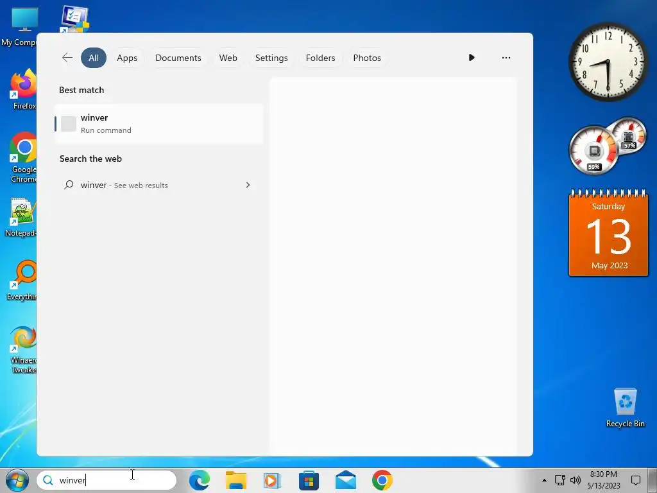Open Microsoft Store from the taskbar
The width and height of the screenshot is (657, 493).
tap(309, 480)
